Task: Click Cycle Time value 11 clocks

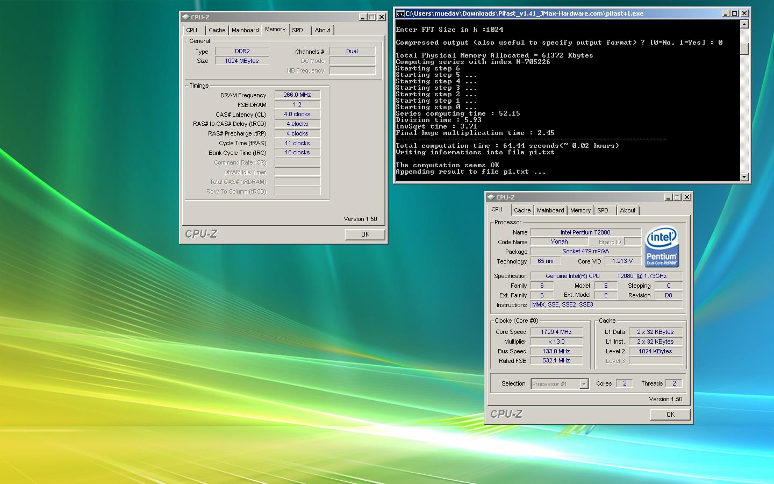Action: click(297, 143)
